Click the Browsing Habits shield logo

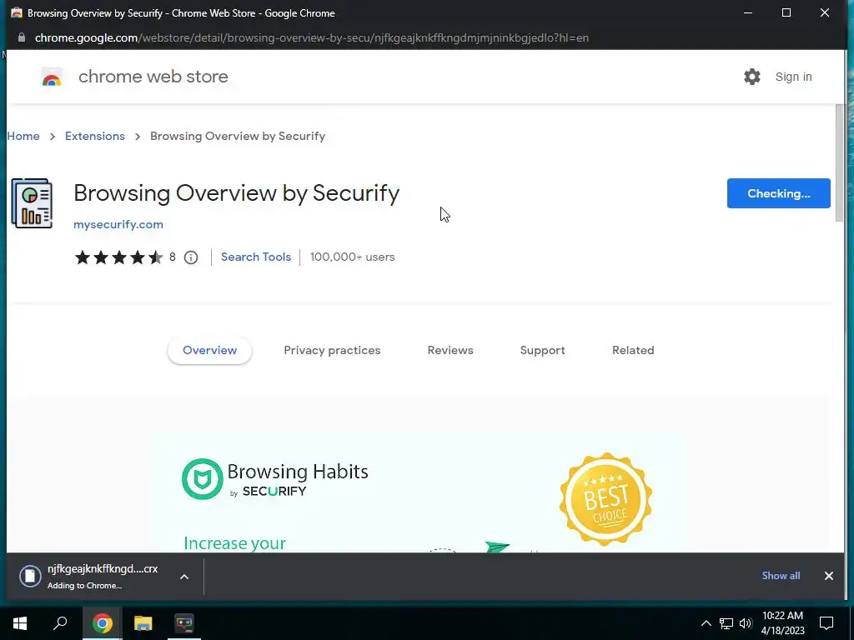click(202, 479)
